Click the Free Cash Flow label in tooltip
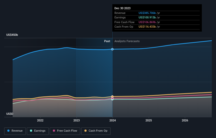Viewport: 216px width, 138px height. tap(124, 22)
